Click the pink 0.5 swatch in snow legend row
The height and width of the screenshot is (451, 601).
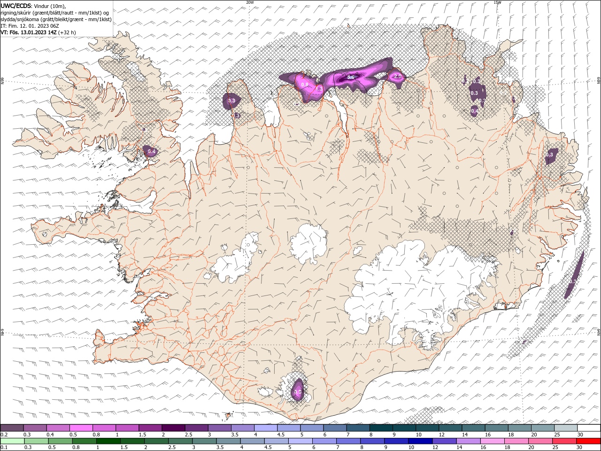pos(81,428)
